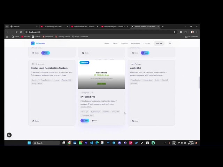
Task: Open Telegram from the taskbar
Action: 114,143
